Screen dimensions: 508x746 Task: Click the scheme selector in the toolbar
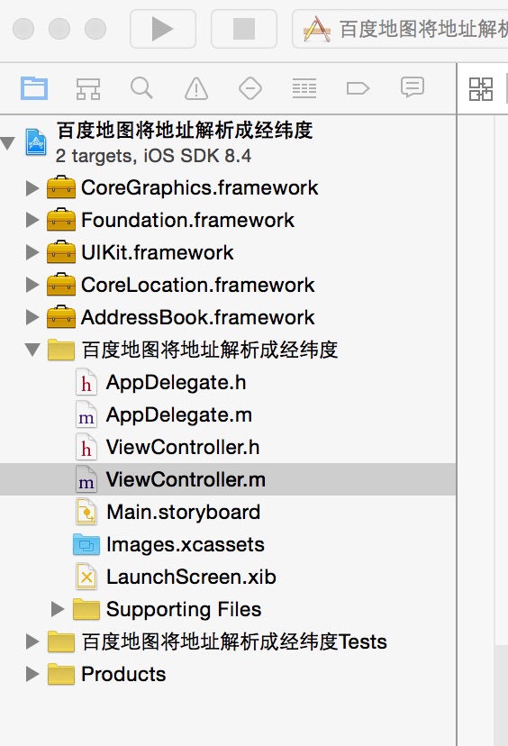coord(401,29)
